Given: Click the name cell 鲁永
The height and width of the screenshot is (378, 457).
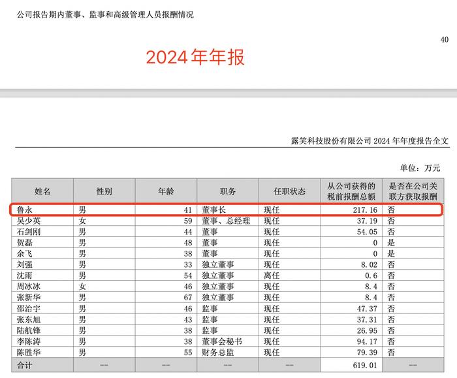Looking at the screenshot, I should click(x=25, y=210).
